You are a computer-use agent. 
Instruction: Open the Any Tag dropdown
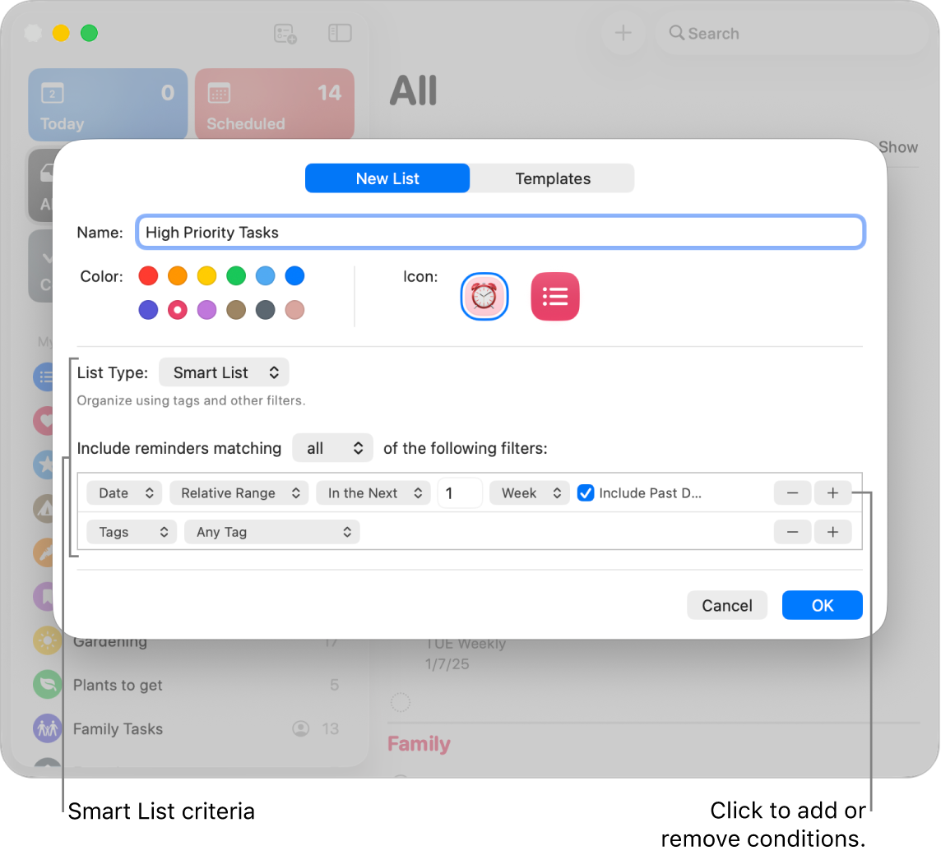(271, 532)
